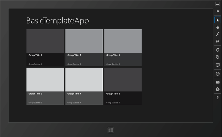Click the 'Group Title: 3' text

74,55
